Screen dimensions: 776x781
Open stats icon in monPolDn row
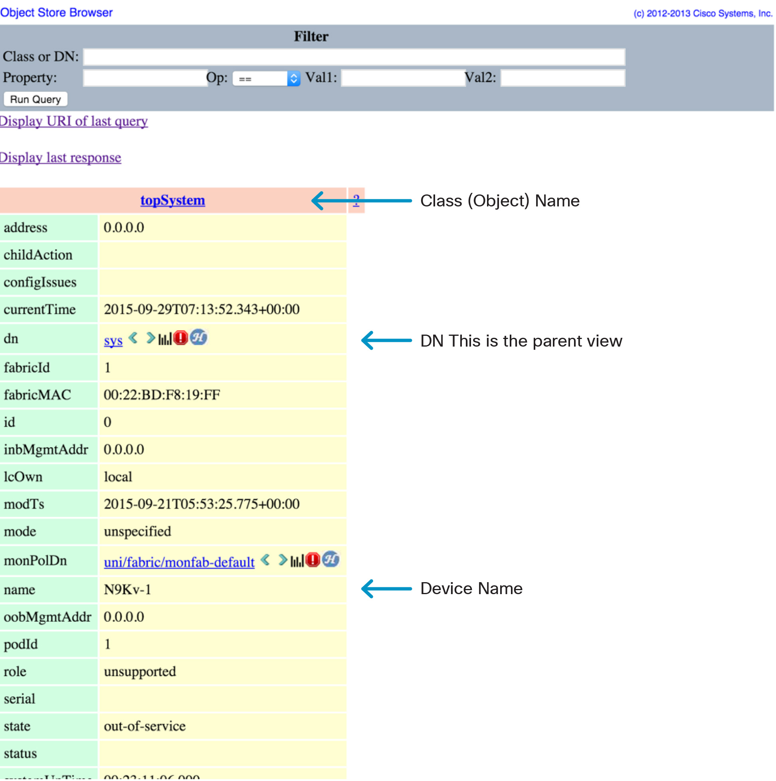(297, 561)
